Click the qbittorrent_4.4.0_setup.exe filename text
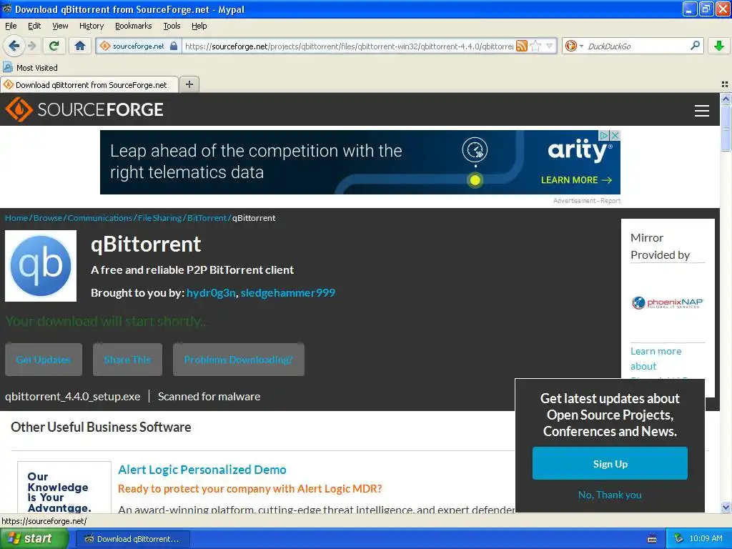The width and height of the screenshot is (732, 549). click(72, 396)
